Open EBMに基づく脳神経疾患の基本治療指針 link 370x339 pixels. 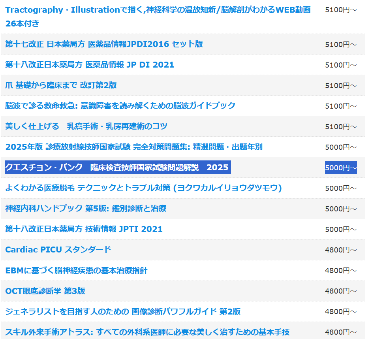point(76,271)
